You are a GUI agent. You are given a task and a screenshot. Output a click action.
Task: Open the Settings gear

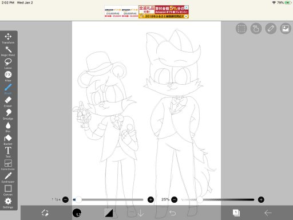[x=8, y=203]
